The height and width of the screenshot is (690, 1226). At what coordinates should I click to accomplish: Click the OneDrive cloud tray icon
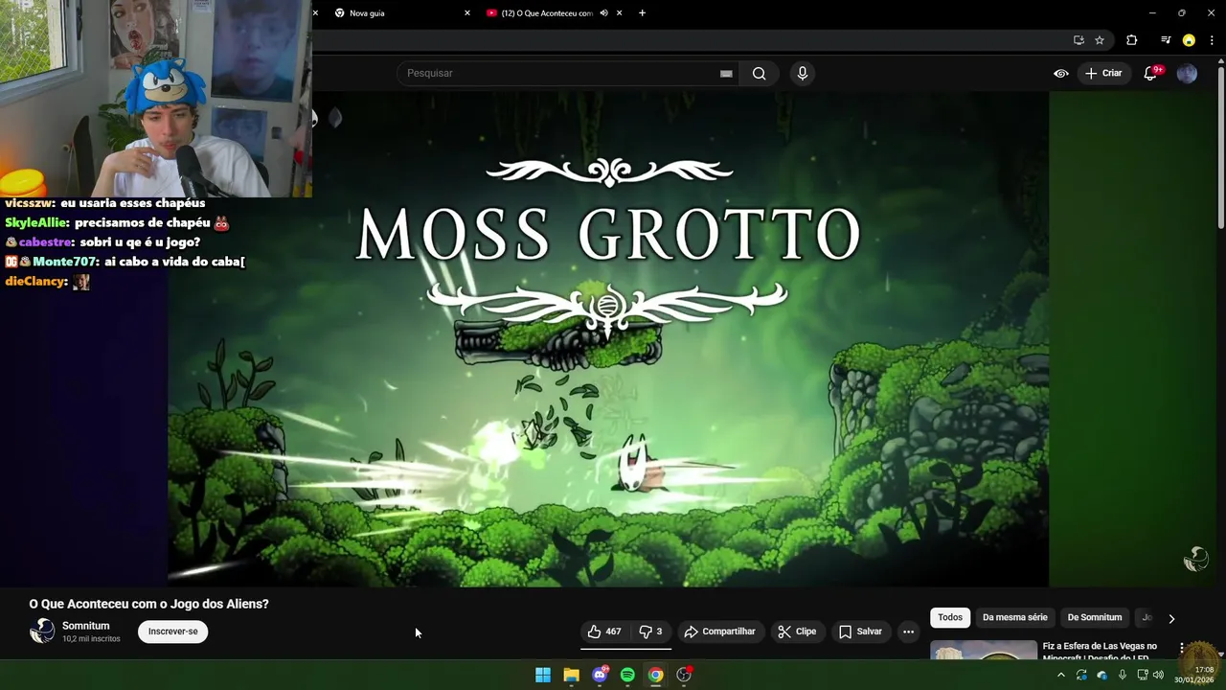click(1101, 675)
